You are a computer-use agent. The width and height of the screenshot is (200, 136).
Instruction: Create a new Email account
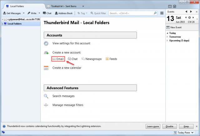(x=58, y=59)
